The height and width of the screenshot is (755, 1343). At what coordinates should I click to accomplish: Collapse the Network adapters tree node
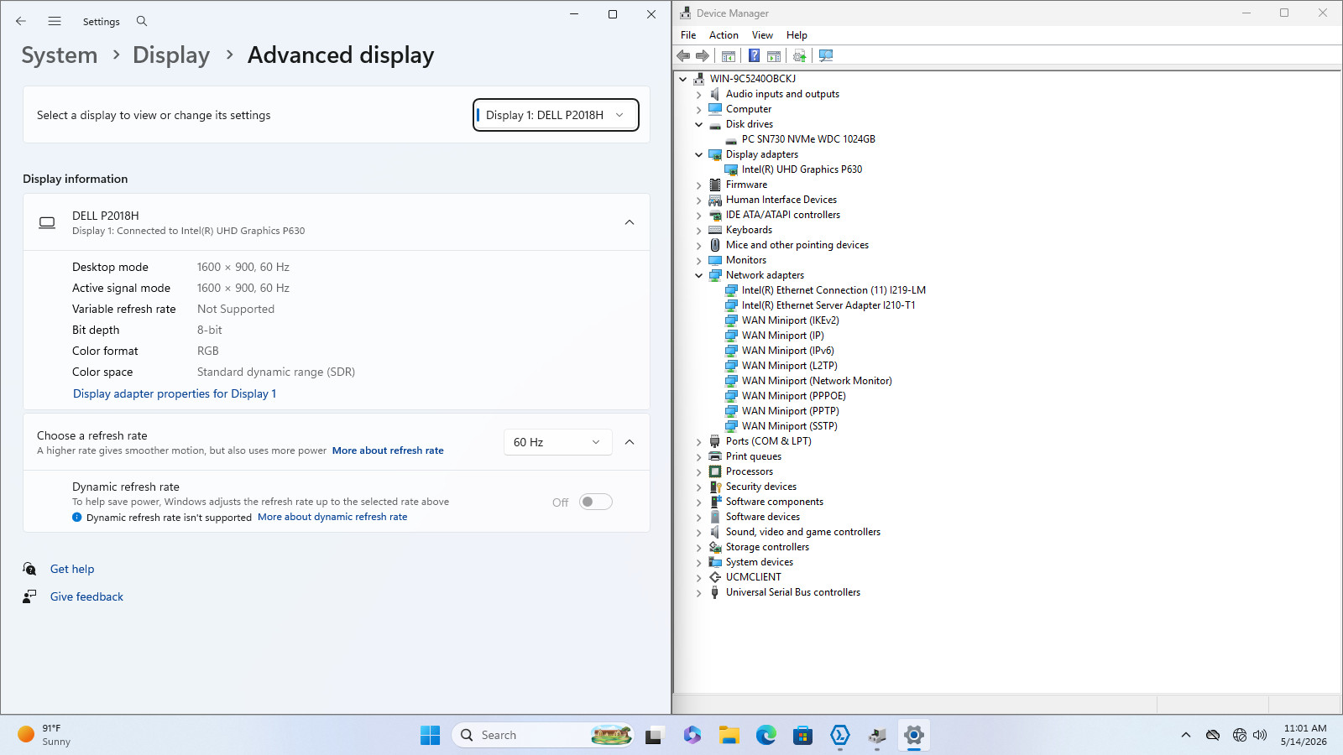(x=698, y=275)
